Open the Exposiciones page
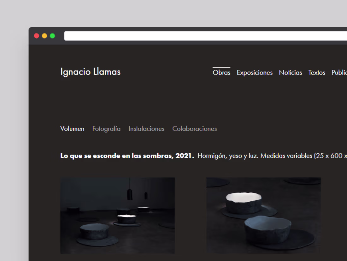 pos(255,73)
